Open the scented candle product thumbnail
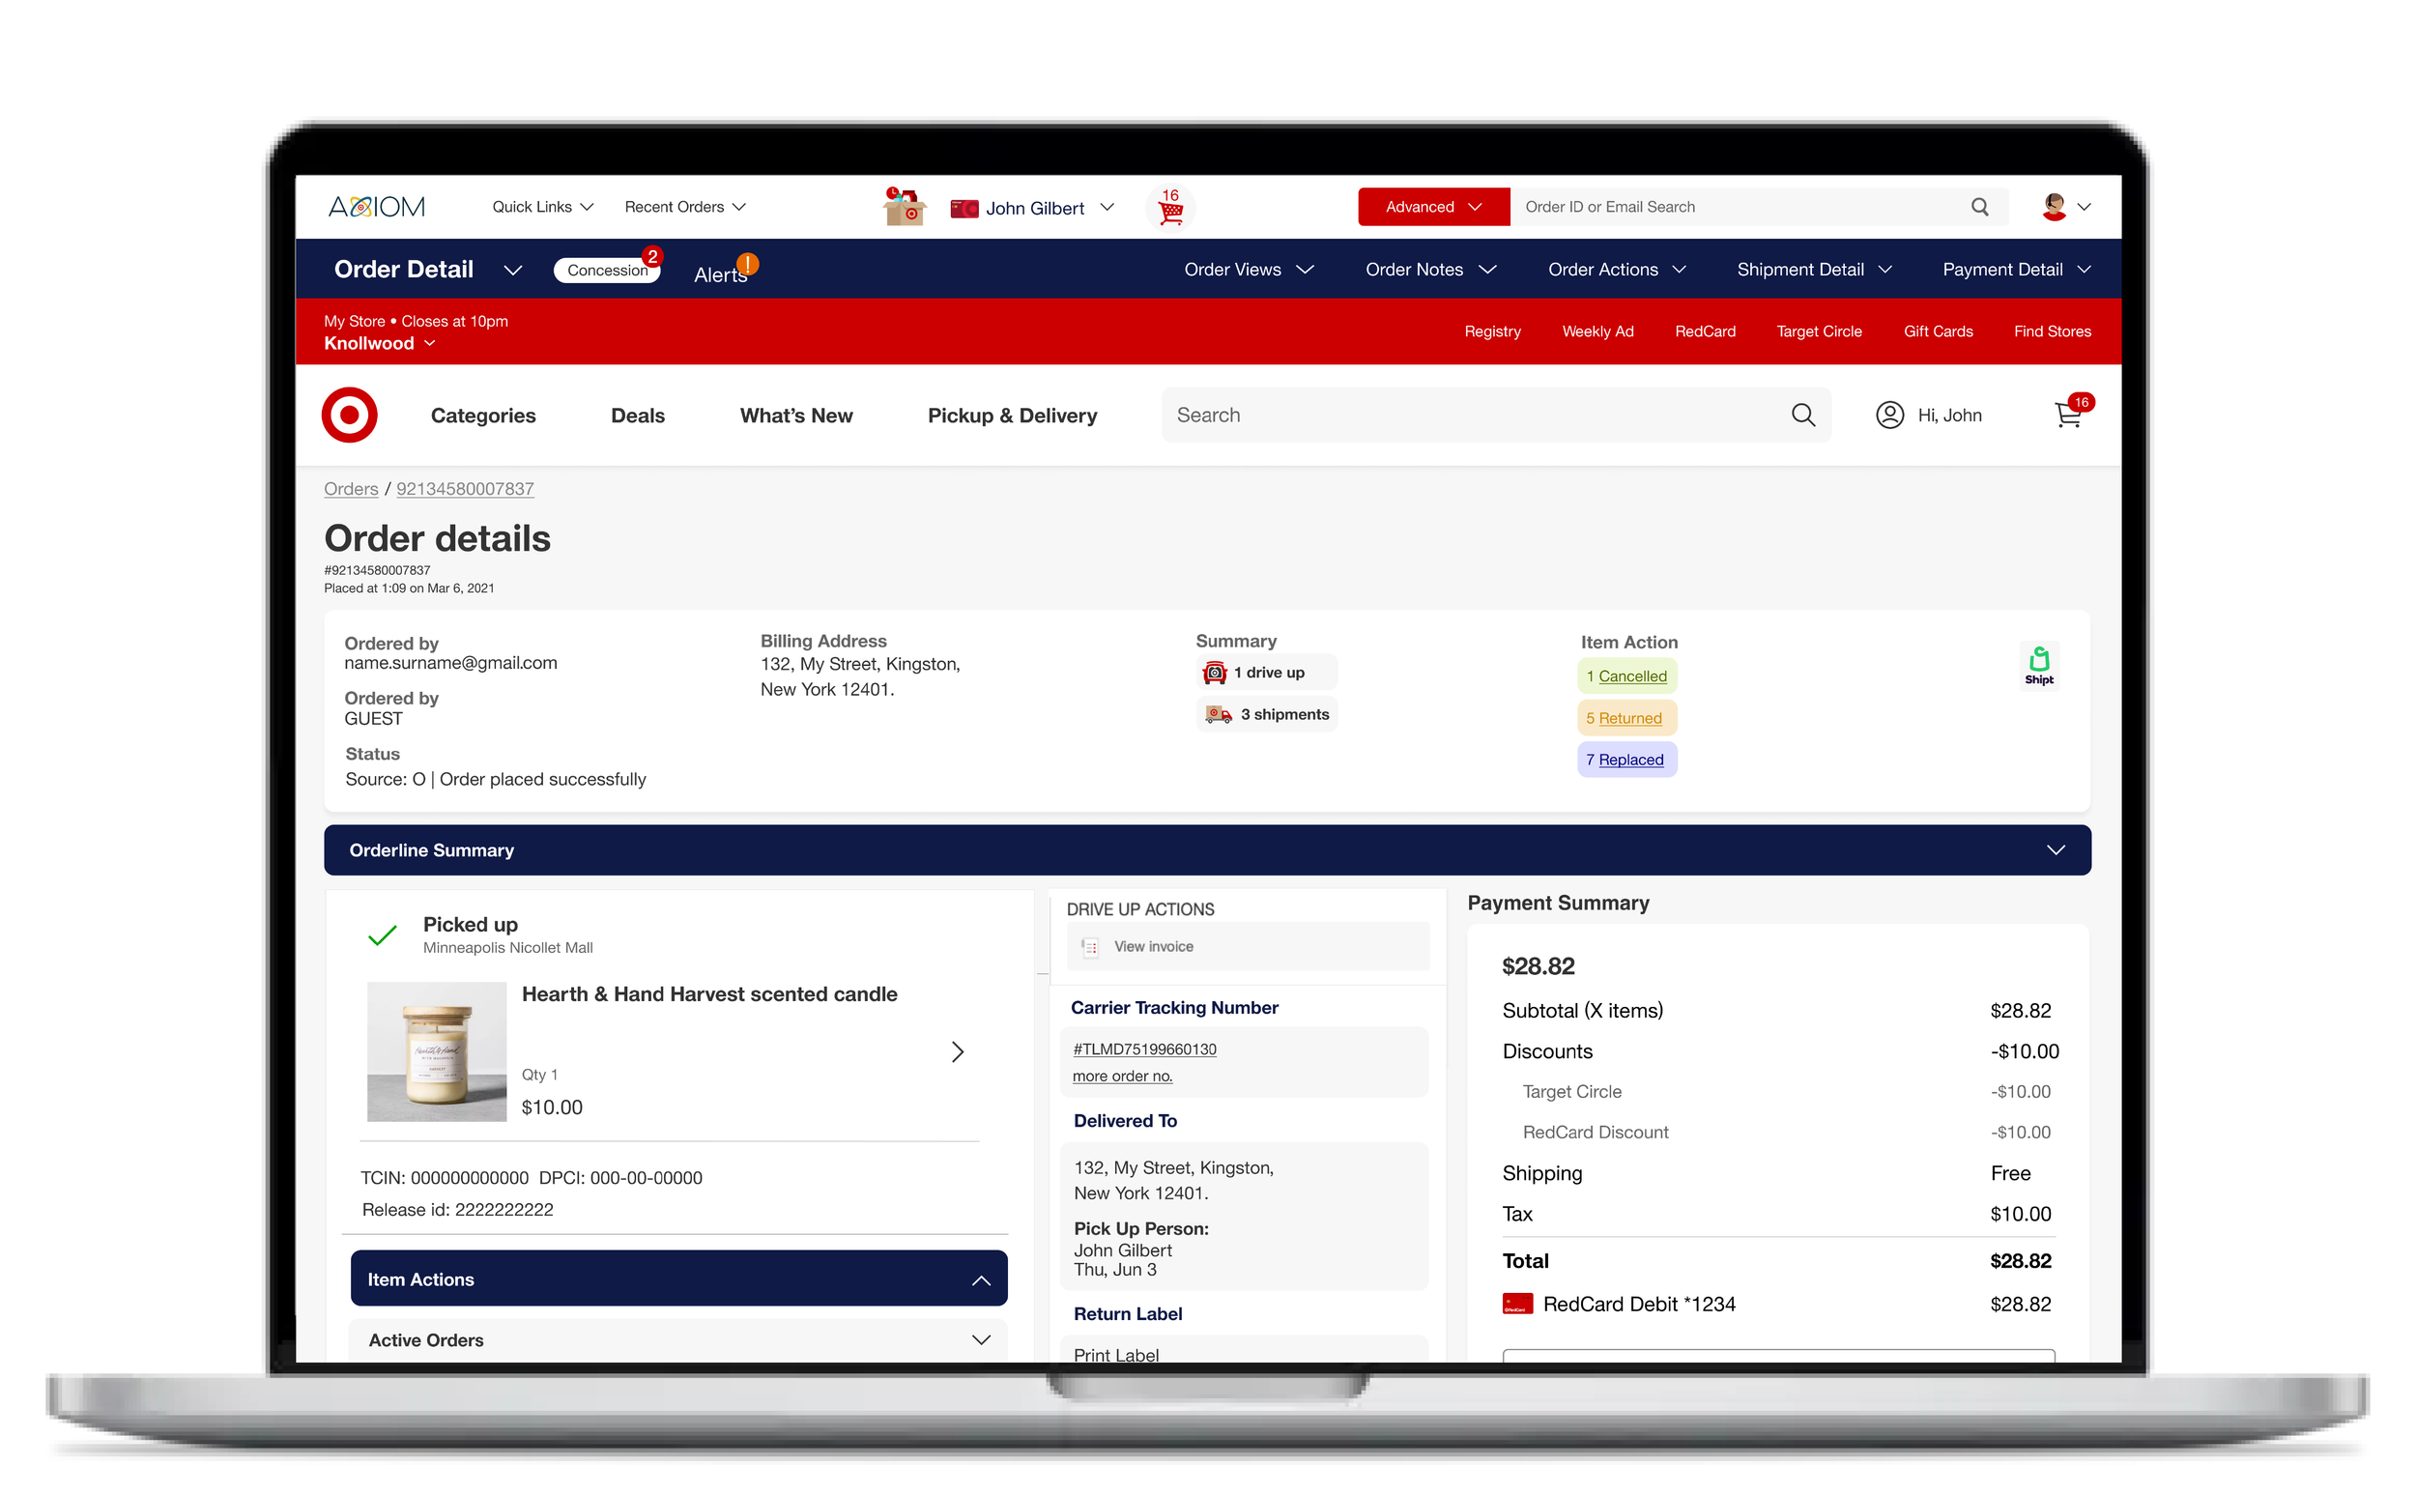Image resolution: width=2416 pixels, height=1494 pixels. tap(437, 1051)
